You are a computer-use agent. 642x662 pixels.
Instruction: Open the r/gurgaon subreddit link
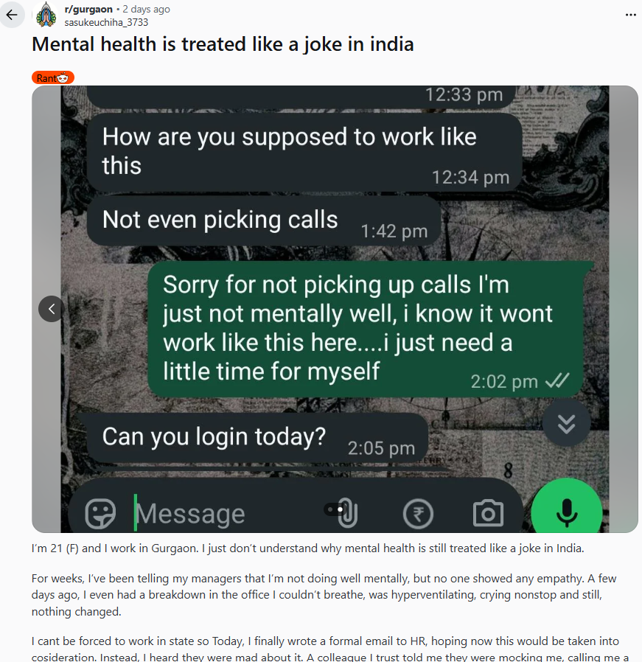pos(88,10)
